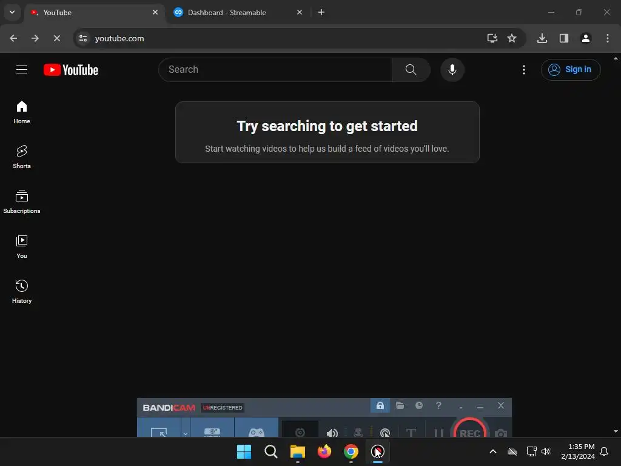Switch to the Dashboard - Streamable tab
This screenshot has height=466, width=621.
pyautogui.click(x=237, y=13)
